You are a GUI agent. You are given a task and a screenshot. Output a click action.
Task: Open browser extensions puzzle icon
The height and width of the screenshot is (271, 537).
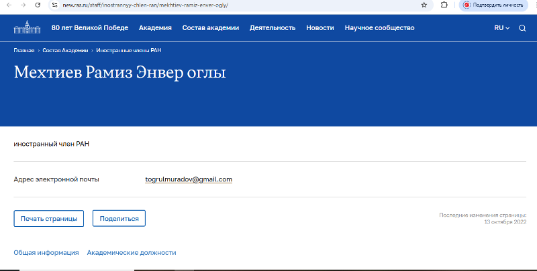point(444,5)
